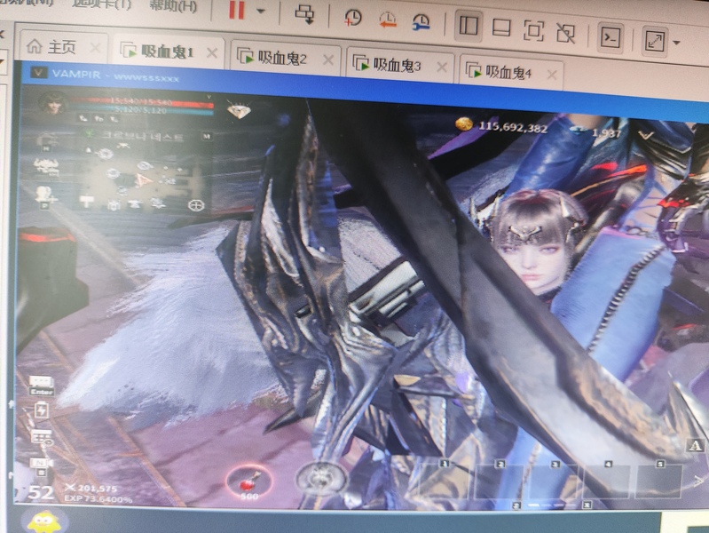Viewport: 709px width, 533px height.
Task: Expand the hotbar with the right chevron
Action: pos(699,480)
